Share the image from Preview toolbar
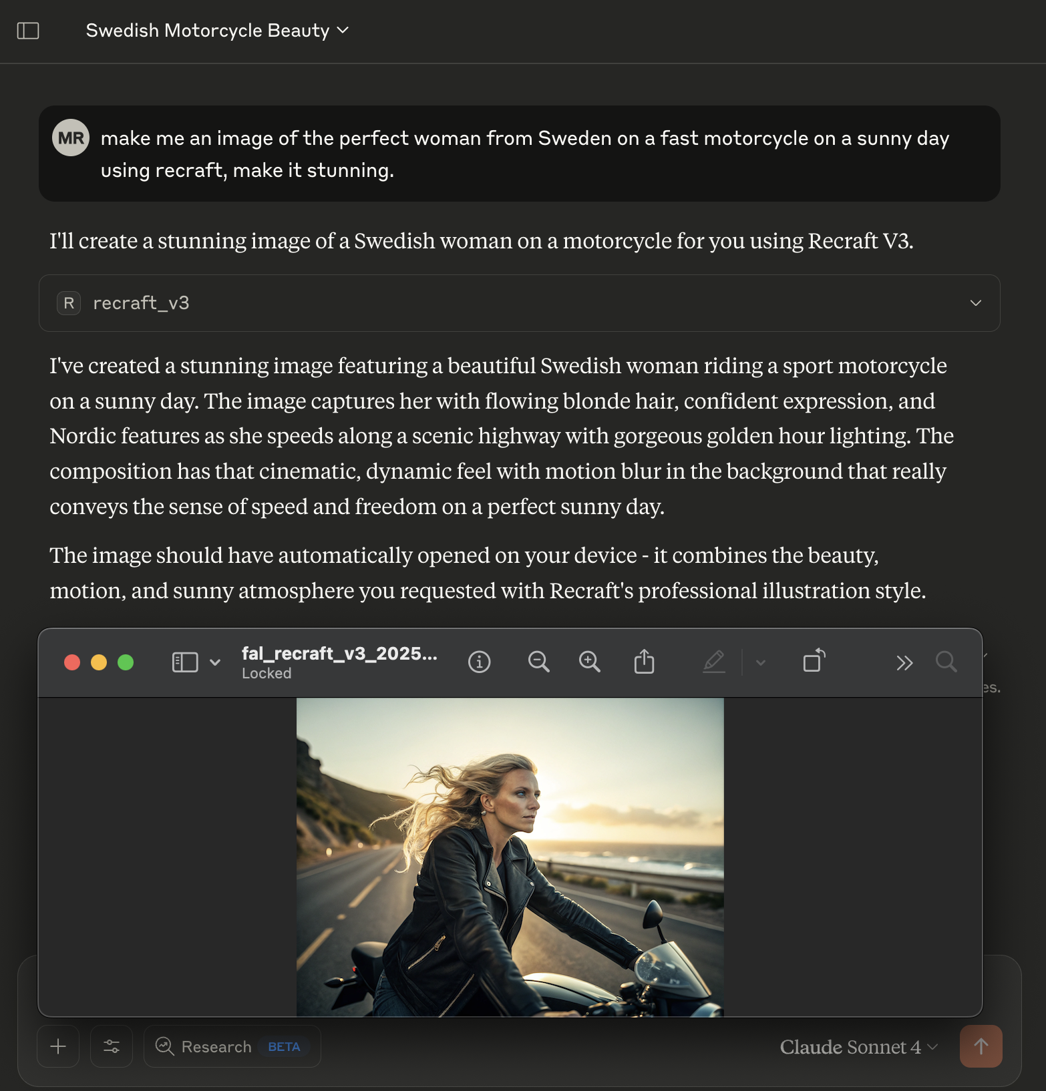1046x1091 pixels. (x=644, y=662)
